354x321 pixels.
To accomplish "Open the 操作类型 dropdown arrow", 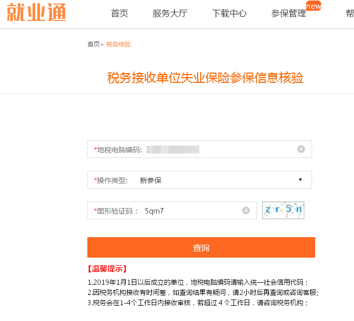I will click(x=300, y=180).
